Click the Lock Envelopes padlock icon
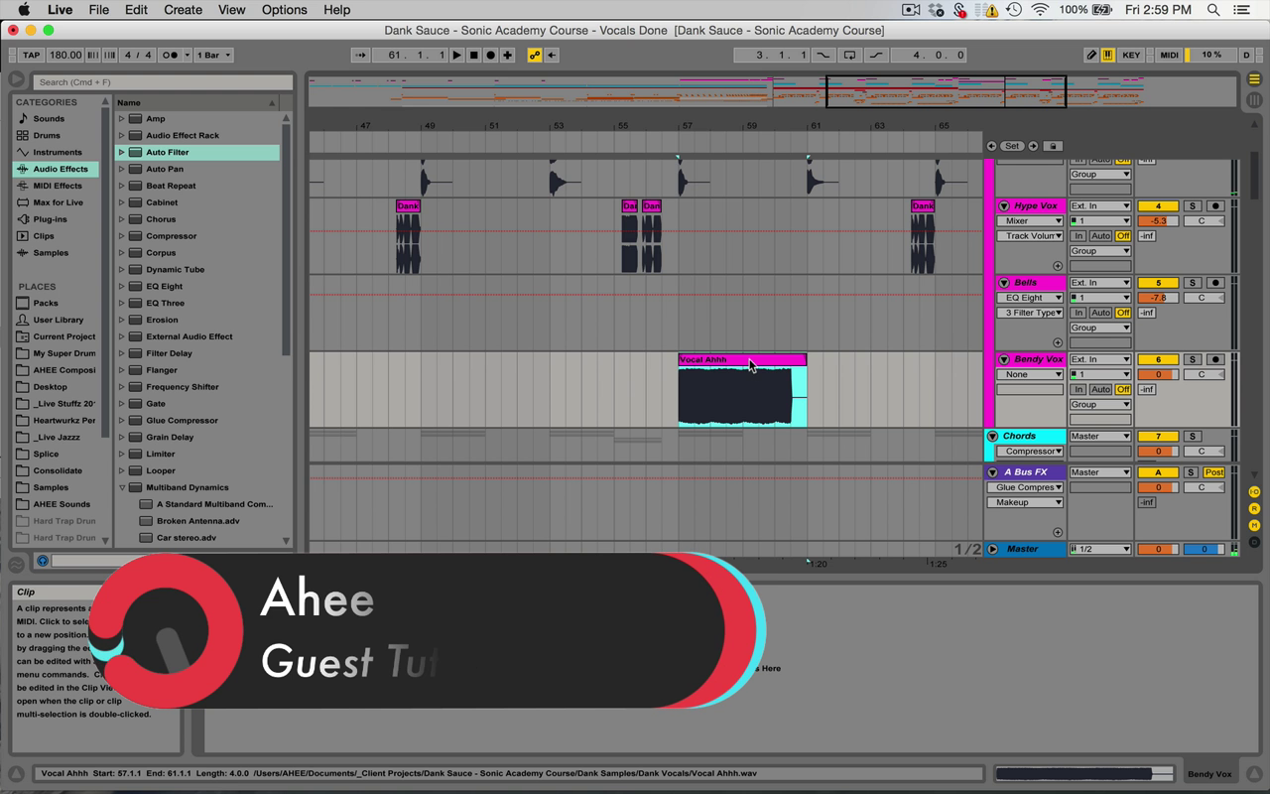 pyautogui.click(x=1053, y=146)
